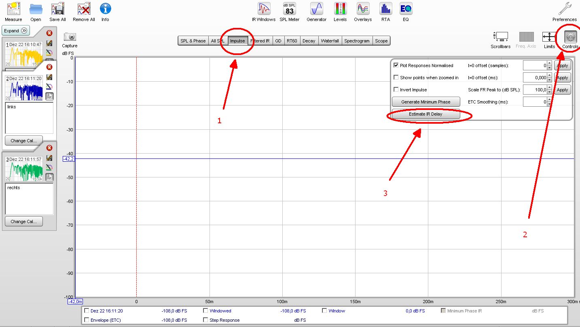580x327 pixels.
Task: Select measurement 3 green thumbnail
Action: tap(24, 169)
